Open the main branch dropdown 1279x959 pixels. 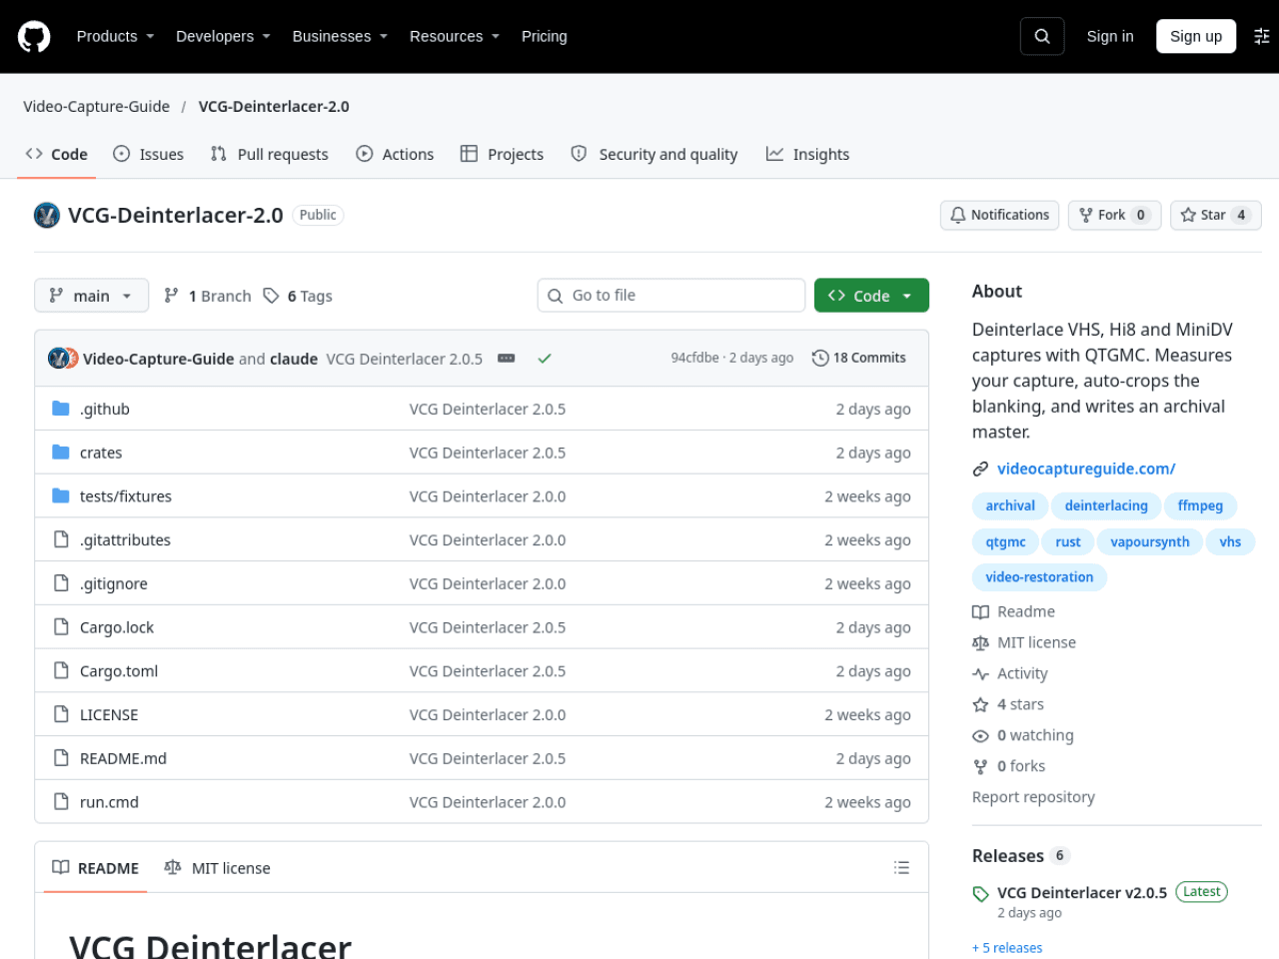(x=91, y=296)
